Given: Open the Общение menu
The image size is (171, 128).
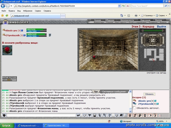Looking at the screenshot, I should pyautogui.click(x=110, y=20).
